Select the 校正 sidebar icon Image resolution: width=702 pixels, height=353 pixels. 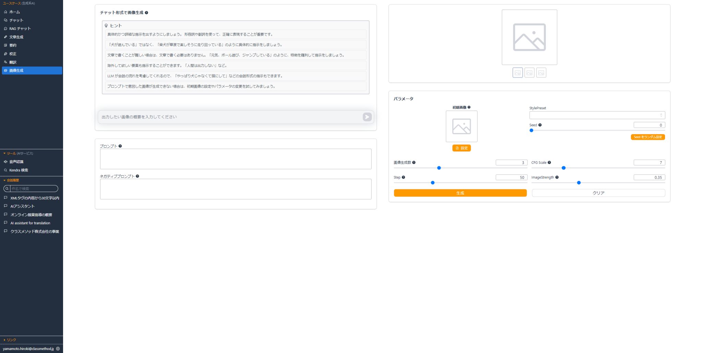point(5,53)
